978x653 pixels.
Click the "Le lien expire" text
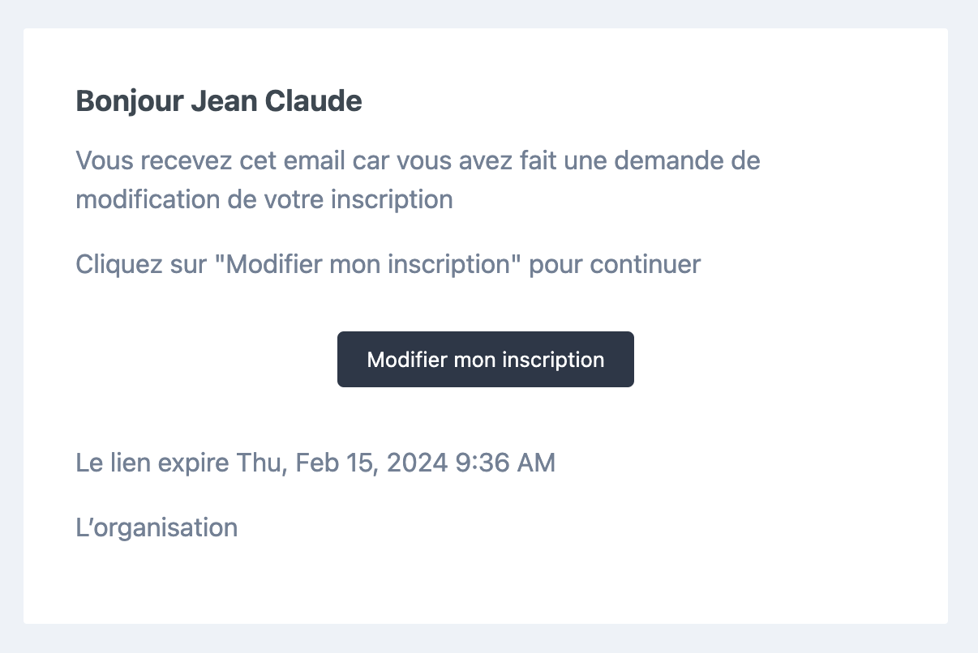click(152, 463)
